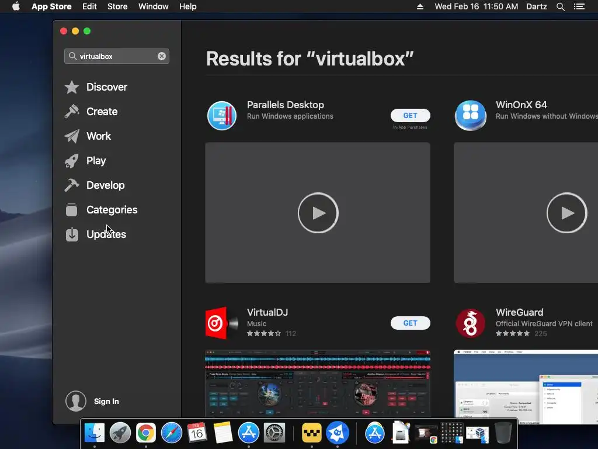The width and height of the screenshot is (598, 449).
Task: Minimize the App Store window
Action: coord(75,31)
